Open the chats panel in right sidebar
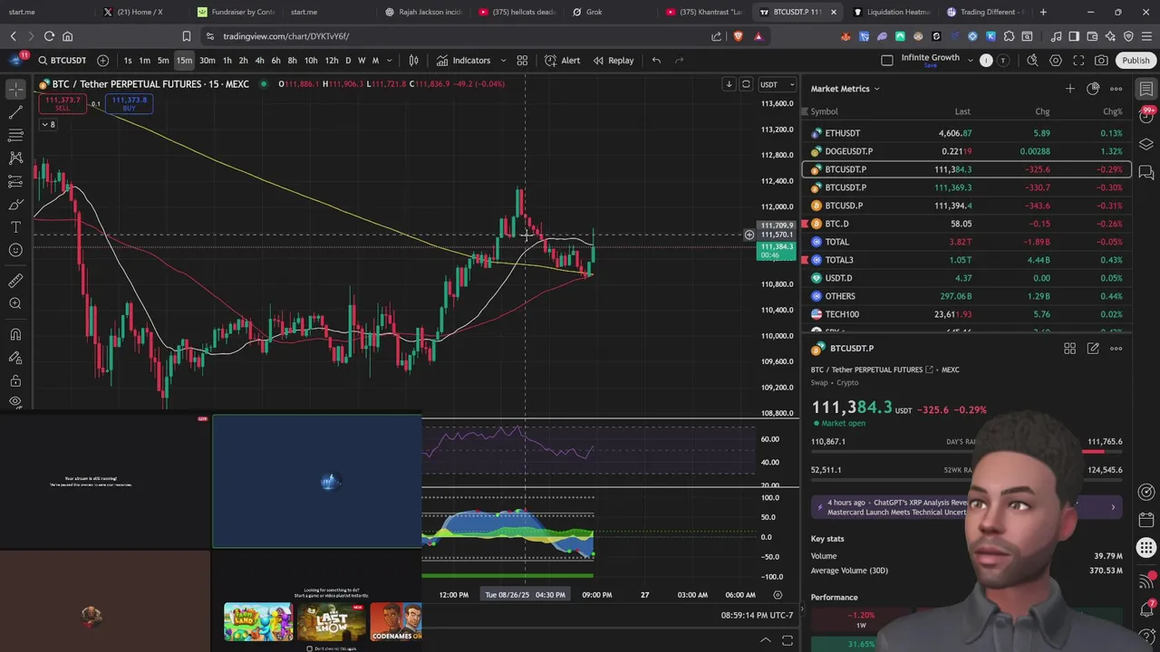 [x=1146, y=172]
